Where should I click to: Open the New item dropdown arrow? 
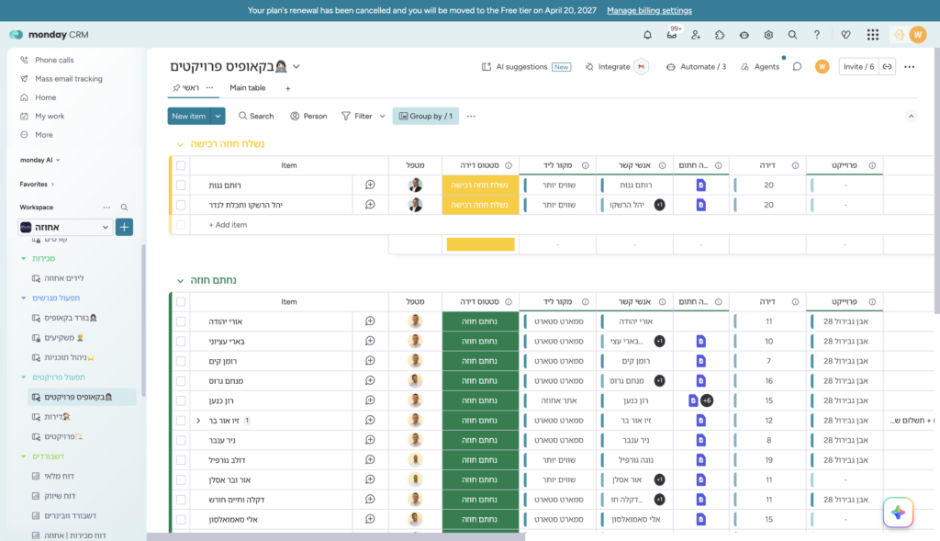click(x=218, y=117)
